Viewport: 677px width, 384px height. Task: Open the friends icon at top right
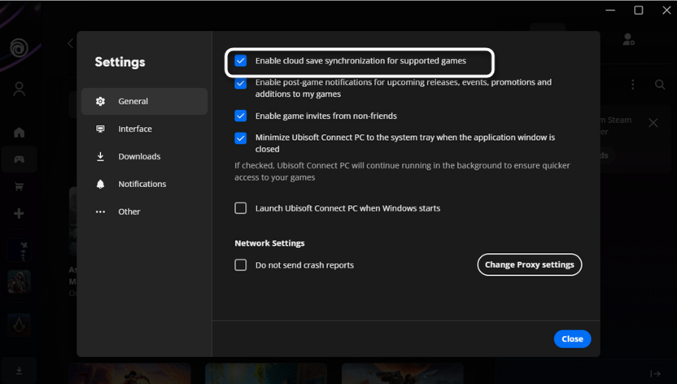[x=629, y=40]
